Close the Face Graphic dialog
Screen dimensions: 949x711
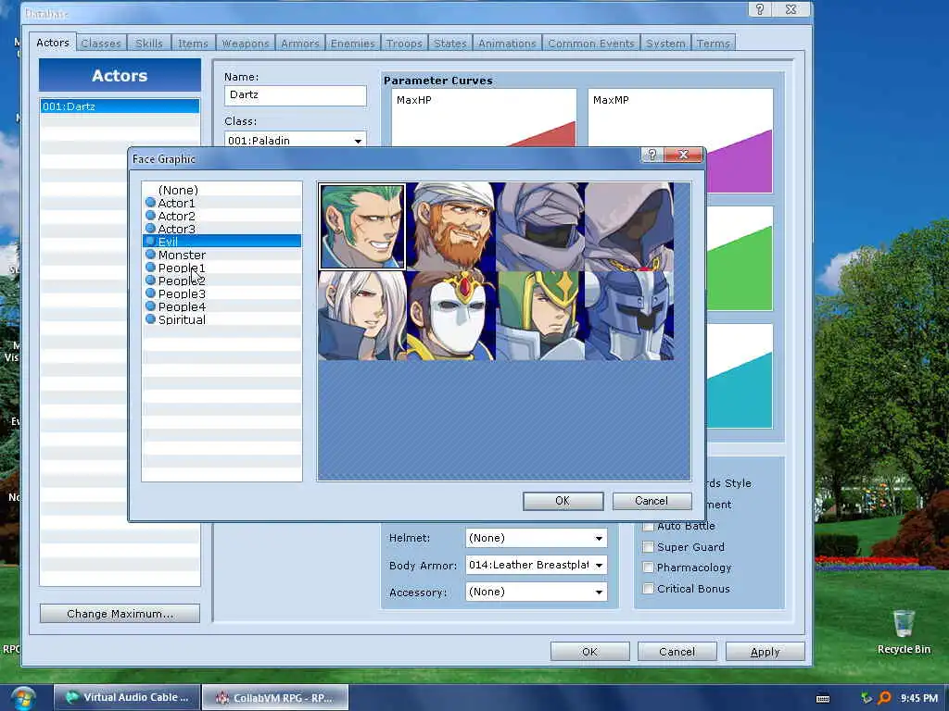coord(683,156)
